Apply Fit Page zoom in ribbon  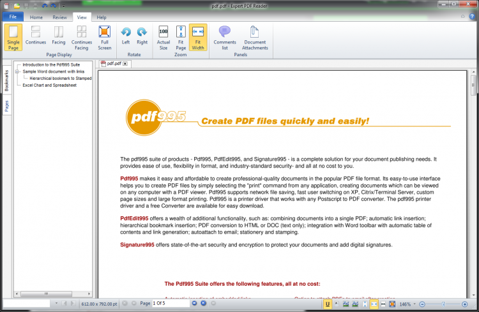pyautogui.click(x=181, y=38)
